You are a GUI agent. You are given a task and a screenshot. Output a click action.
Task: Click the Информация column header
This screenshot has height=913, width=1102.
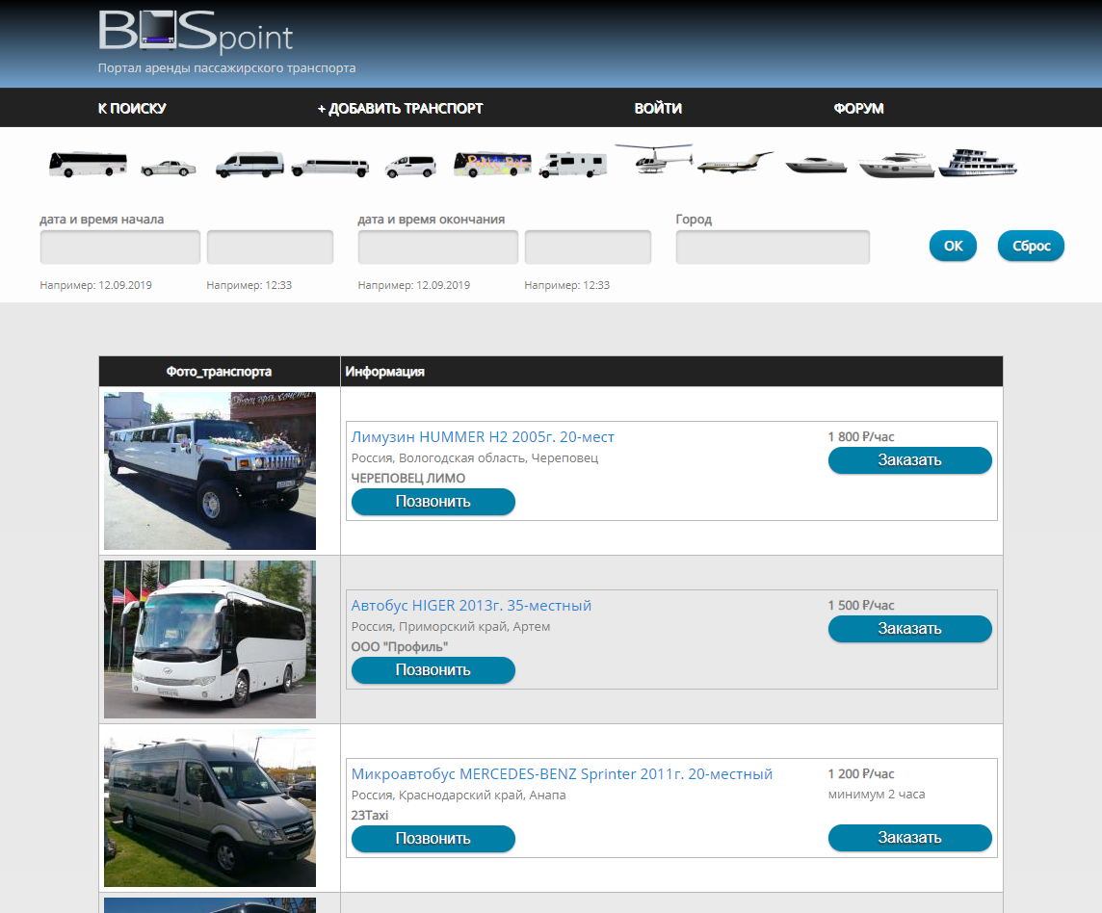click(x=384, y=372)
